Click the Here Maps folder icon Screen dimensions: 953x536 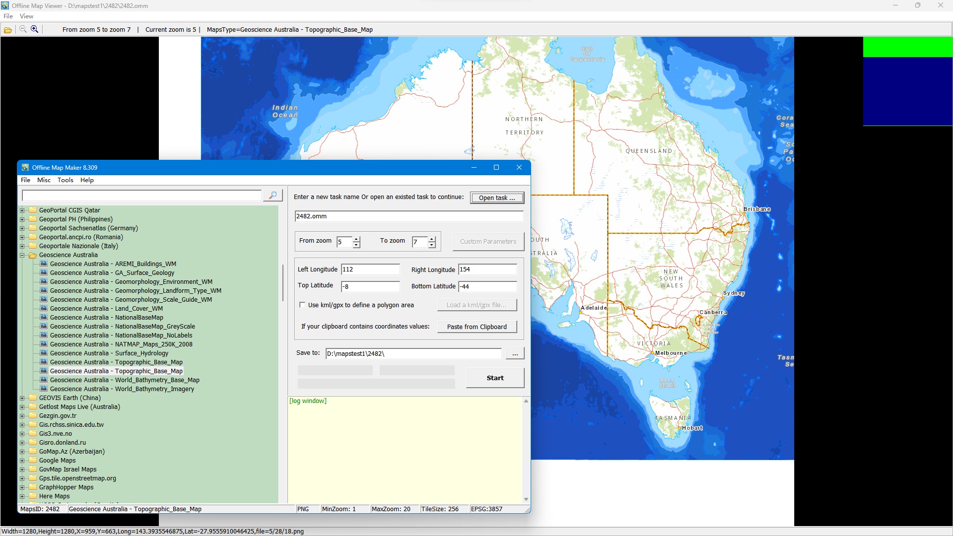click(33, 496)
